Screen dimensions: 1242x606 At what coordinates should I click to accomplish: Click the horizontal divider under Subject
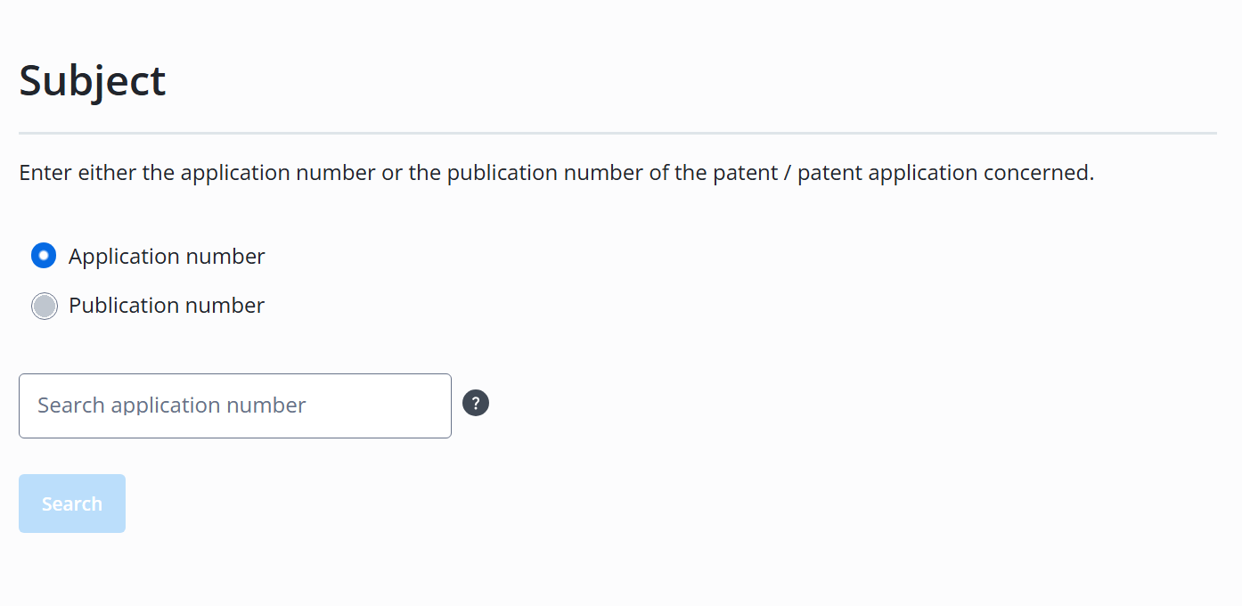tap(617, 134)
